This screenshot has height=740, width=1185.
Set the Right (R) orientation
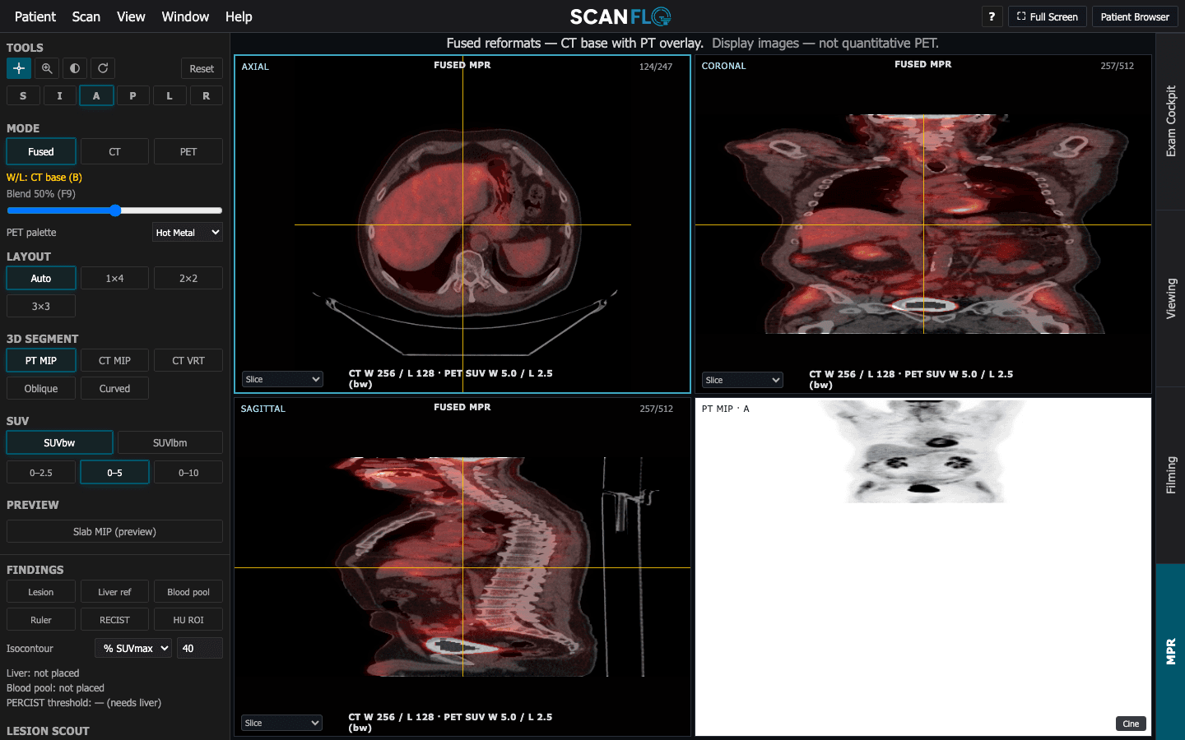(x=206, y=96)
